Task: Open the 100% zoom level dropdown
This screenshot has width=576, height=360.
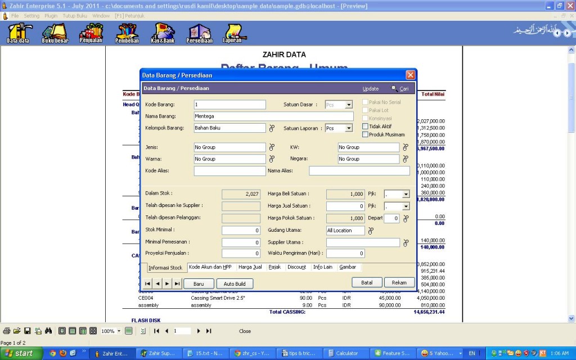Action: point(119,331)
